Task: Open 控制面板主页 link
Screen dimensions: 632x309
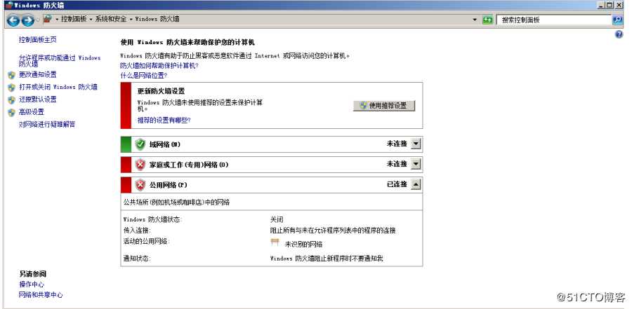Action: pos(38,39)
